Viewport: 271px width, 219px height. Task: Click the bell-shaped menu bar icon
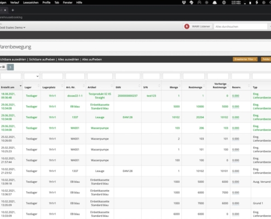[x=215, y=3]
